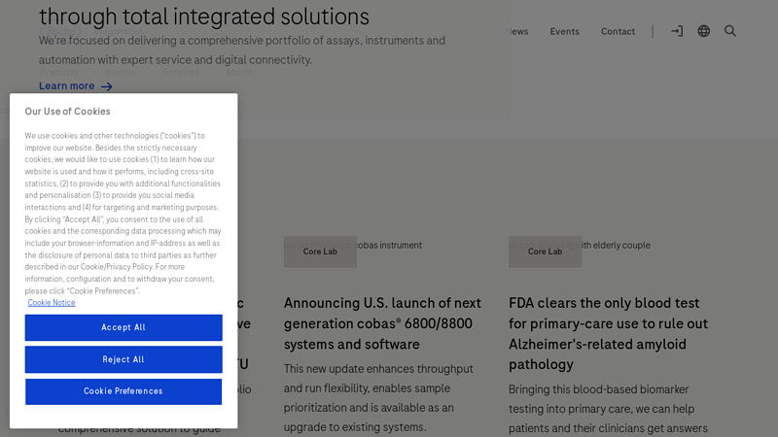Click the blood-based biomarker summary text

pos(608,408)
